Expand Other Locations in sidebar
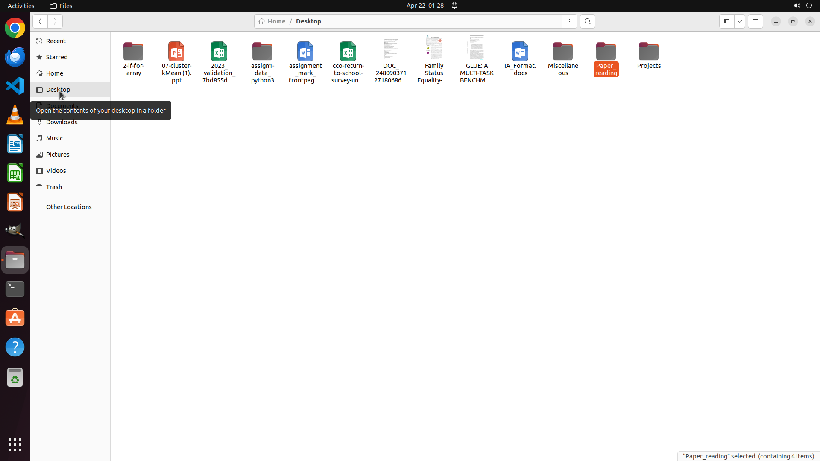820x461 pixels. tap(68, 207)
